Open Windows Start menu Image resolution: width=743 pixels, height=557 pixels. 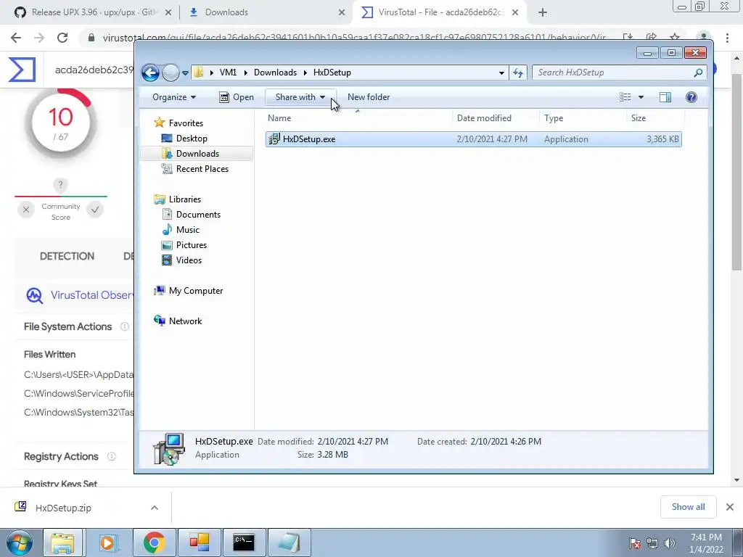click(x=20, y=542)
